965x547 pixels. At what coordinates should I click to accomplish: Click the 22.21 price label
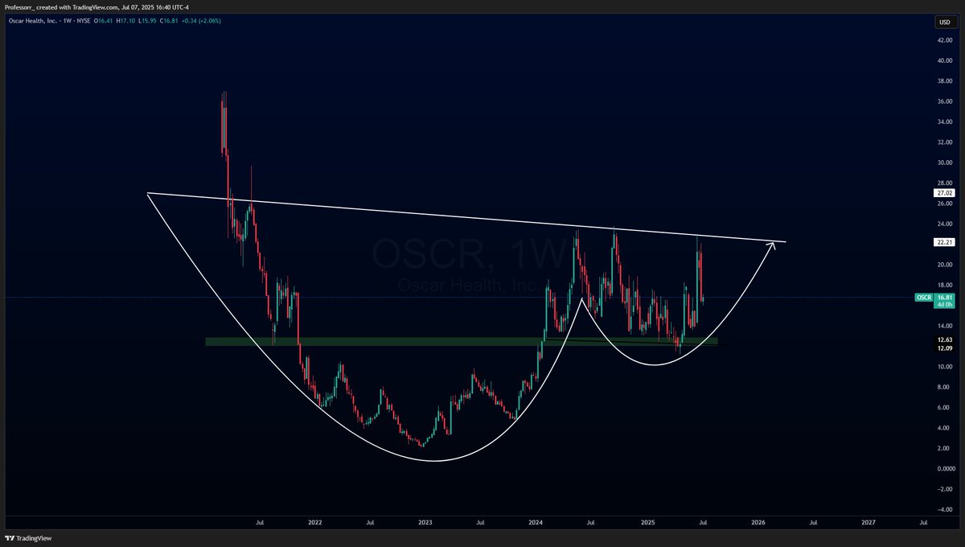[944, 242]
